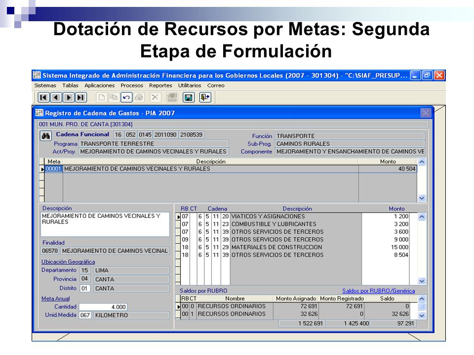Open the Aplicaciones menu
This screenshot has width=474, height=355.
point(99,85)
